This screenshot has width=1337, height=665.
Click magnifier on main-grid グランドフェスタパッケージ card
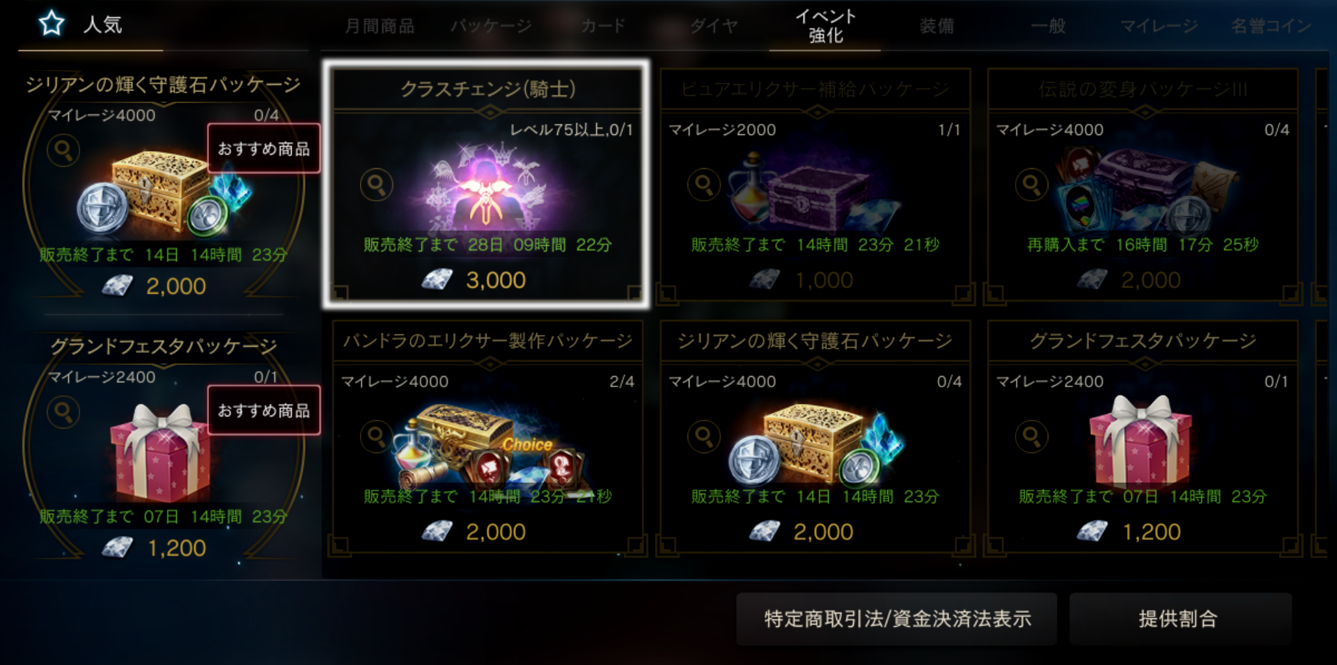[x=1032, y=437]
